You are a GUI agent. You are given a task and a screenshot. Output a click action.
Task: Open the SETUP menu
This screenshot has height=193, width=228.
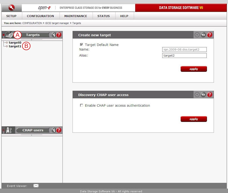click(x=11, y=16)
